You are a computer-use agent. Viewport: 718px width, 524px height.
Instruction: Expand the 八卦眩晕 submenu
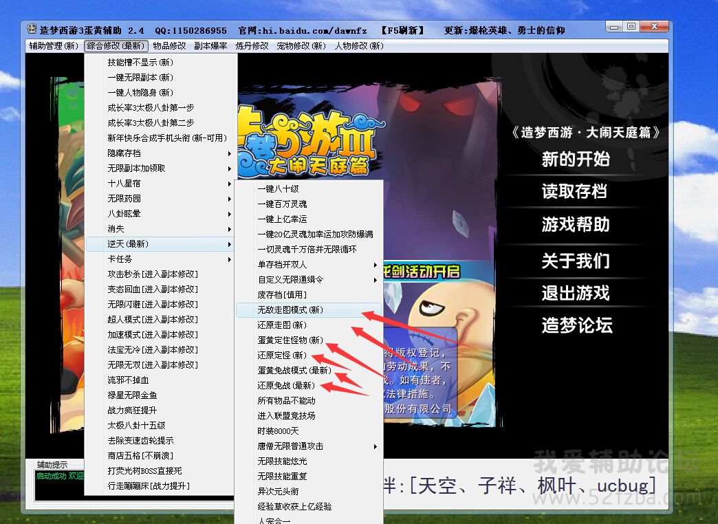160,213
